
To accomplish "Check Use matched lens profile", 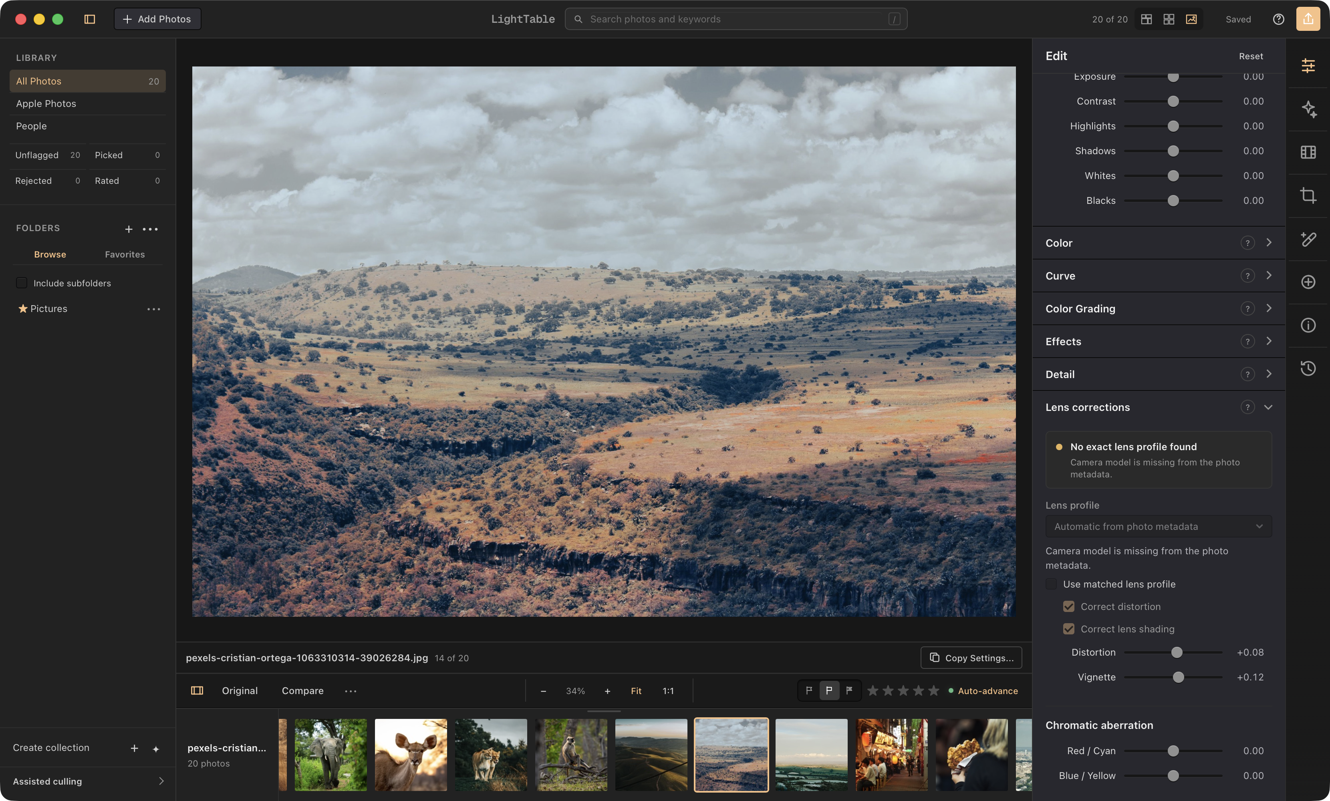I will (x=1051, y=584).
